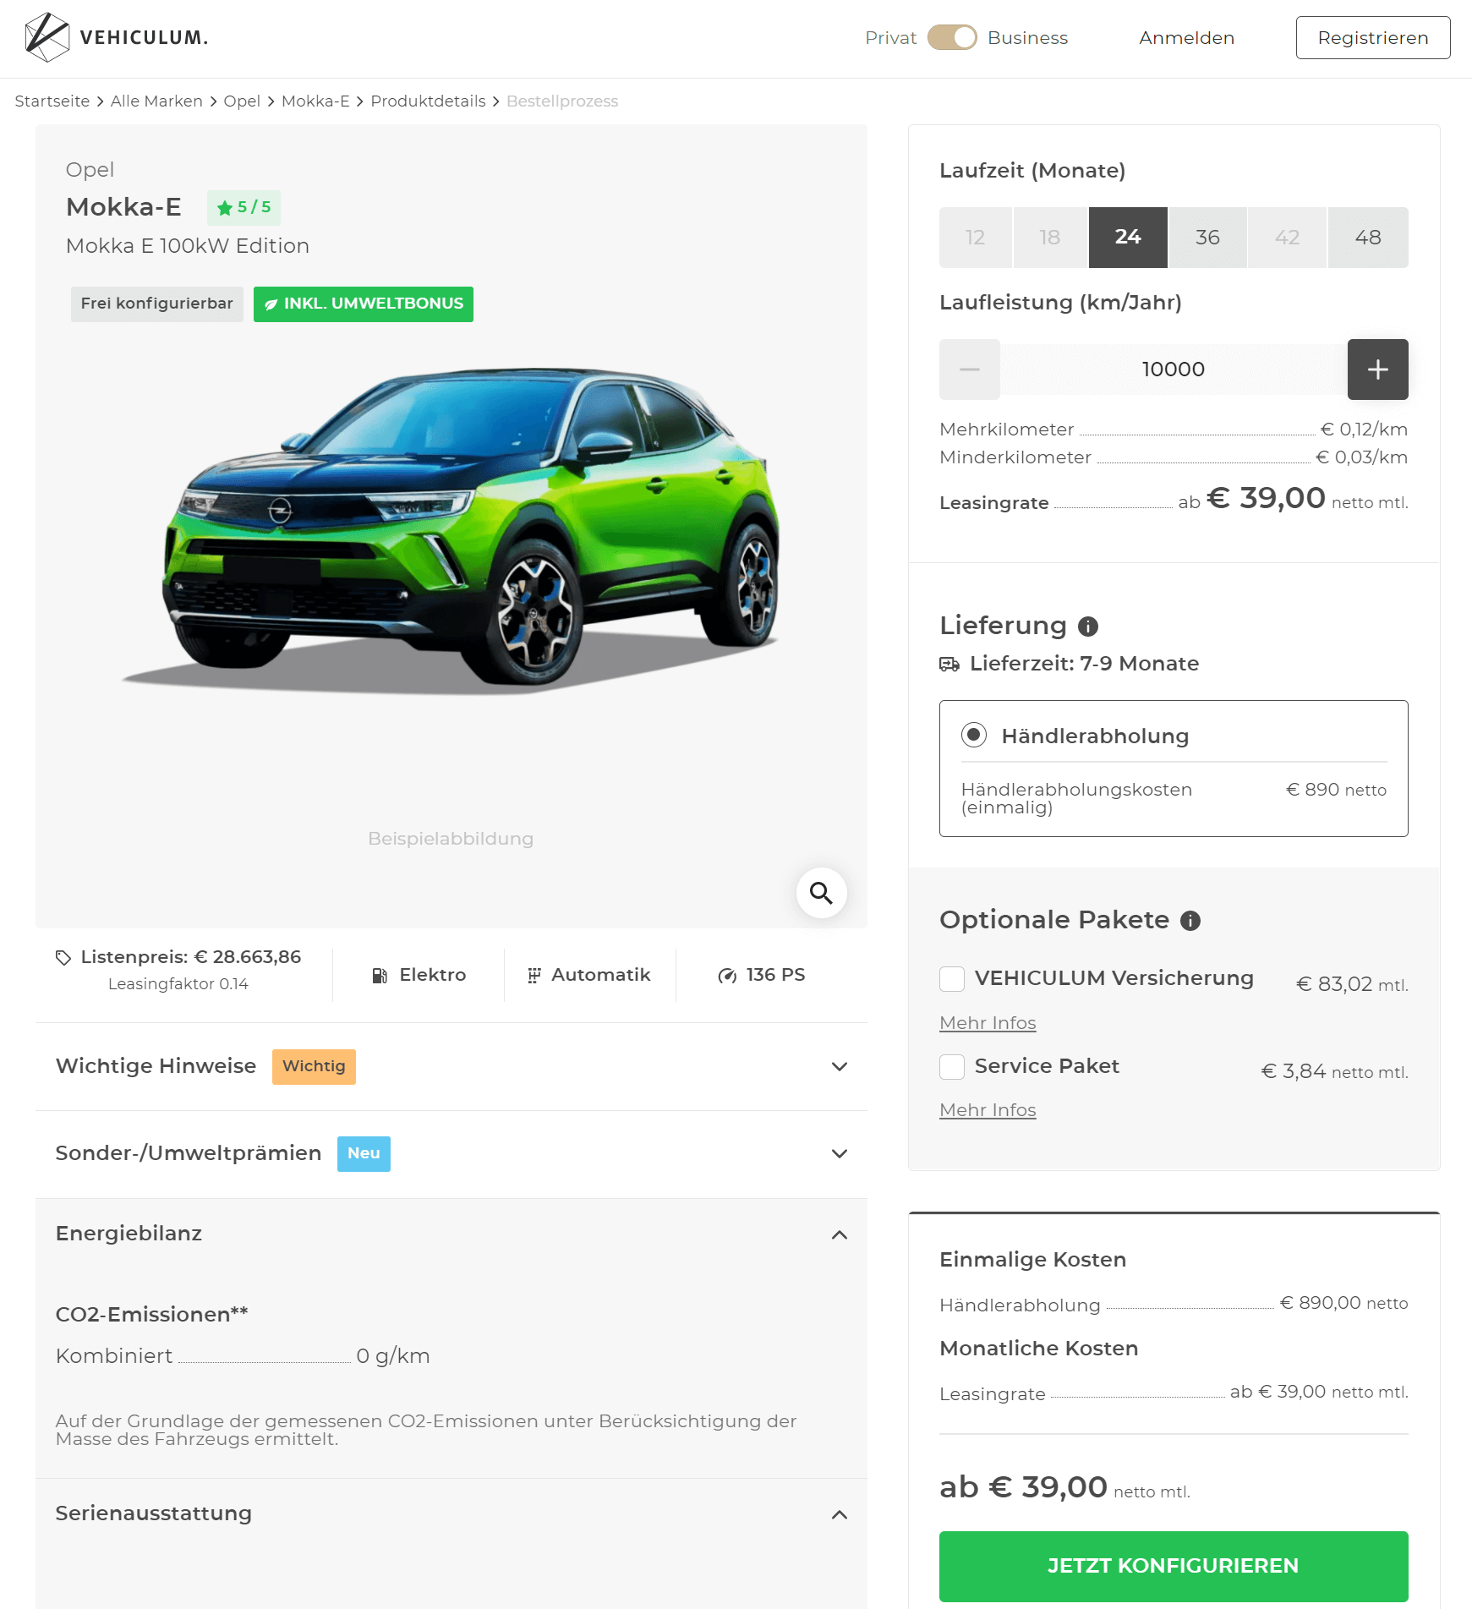Click the star rating badge
This screenshot has width=1472, height=1609.
pos(244,207)
